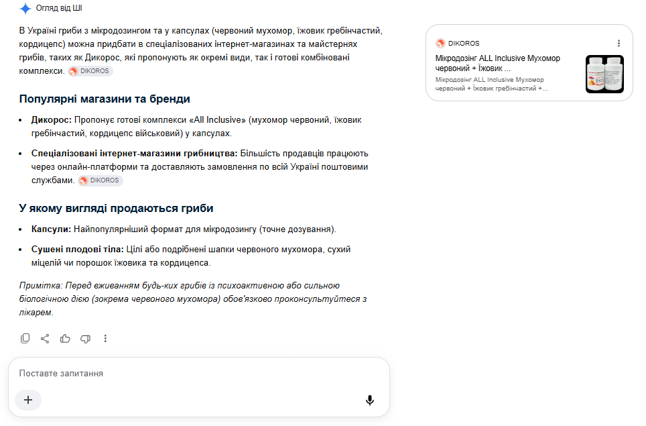Click the DIKOROS site name in the card
This screenshot has height=426, width=646.
464,44
